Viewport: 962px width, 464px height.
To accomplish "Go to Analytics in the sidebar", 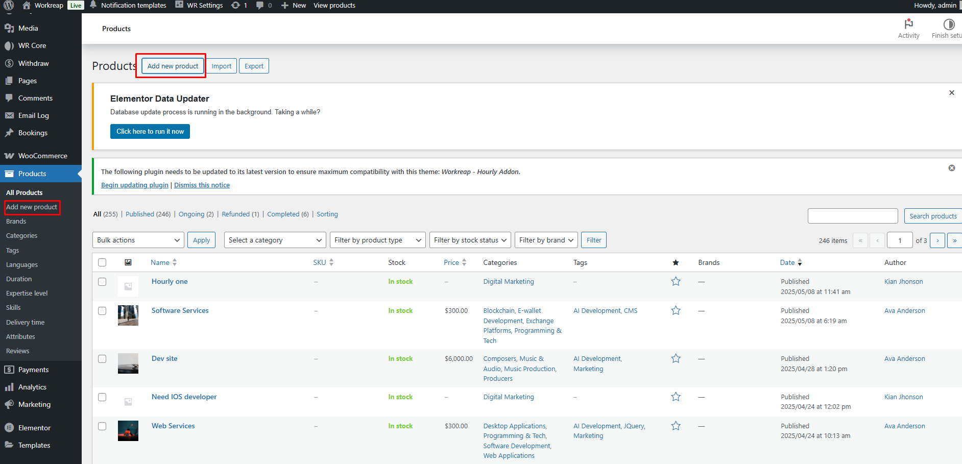I will coord(32,387).
